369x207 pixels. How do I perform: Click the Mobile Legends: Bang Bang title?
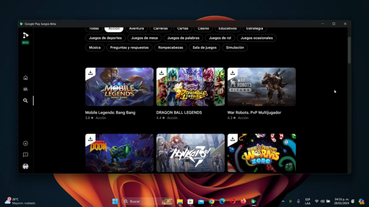tap(110, 113)
